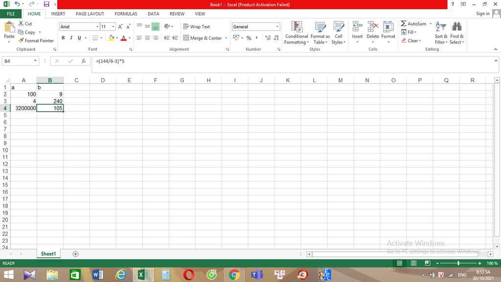Switch to PAGE LAYOUT tab
The height and width of the screenshot is (282, 501).
pyautogui.click(x=90, y=14)
